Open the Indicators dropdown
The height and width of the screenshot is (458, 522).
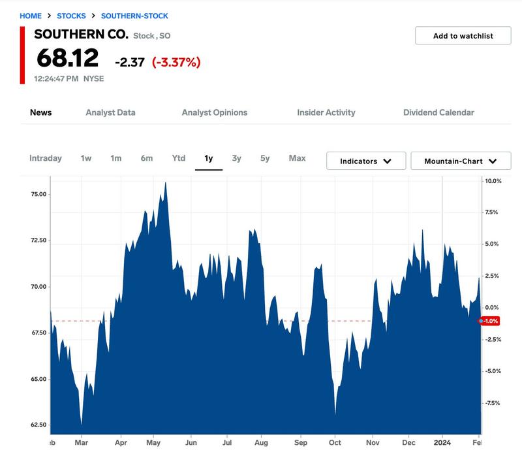366,161
